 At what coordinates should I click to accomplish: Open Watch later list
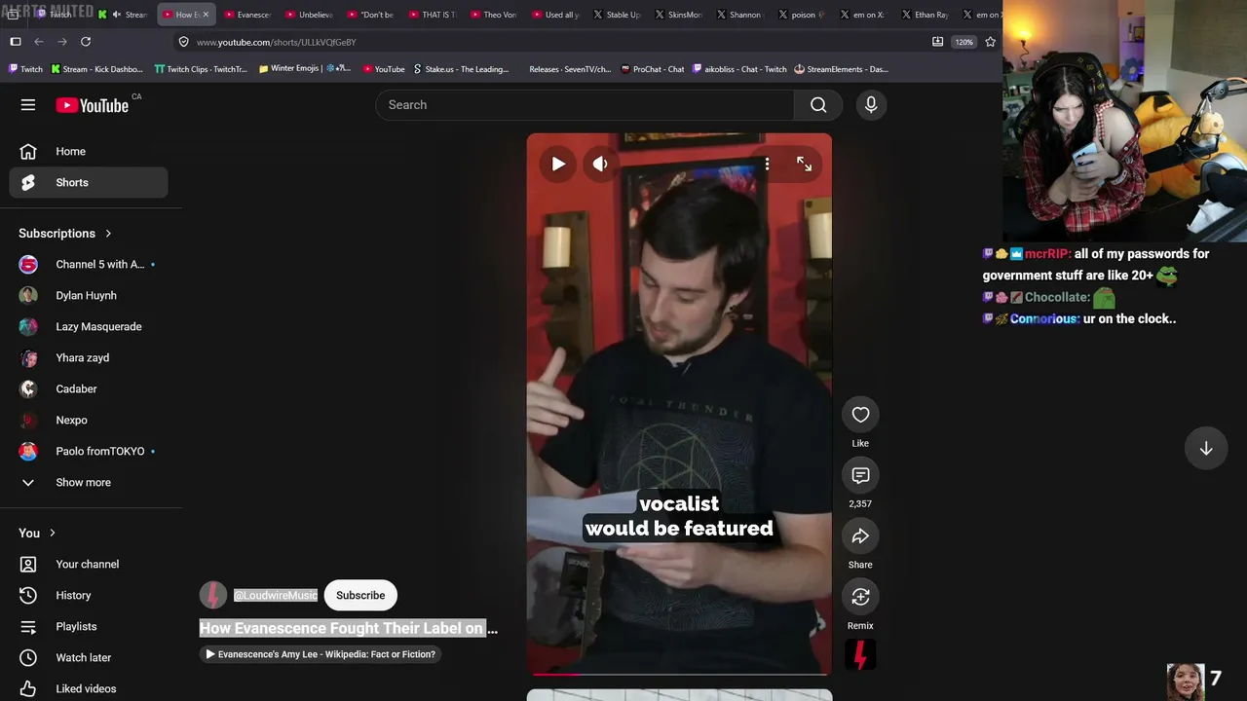(89, 658)
